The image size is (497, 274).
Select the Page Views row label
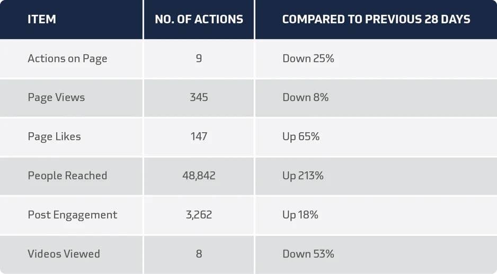pos(56,97)
